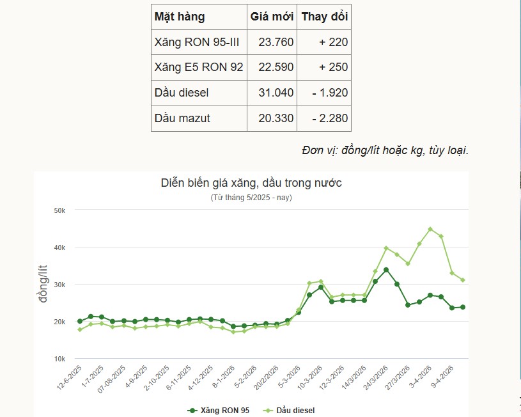Image resolution: width=521 pixels, height=417 pixels.
Task: Click the highest Dầu diesel peak point
Action: point(430,229)
